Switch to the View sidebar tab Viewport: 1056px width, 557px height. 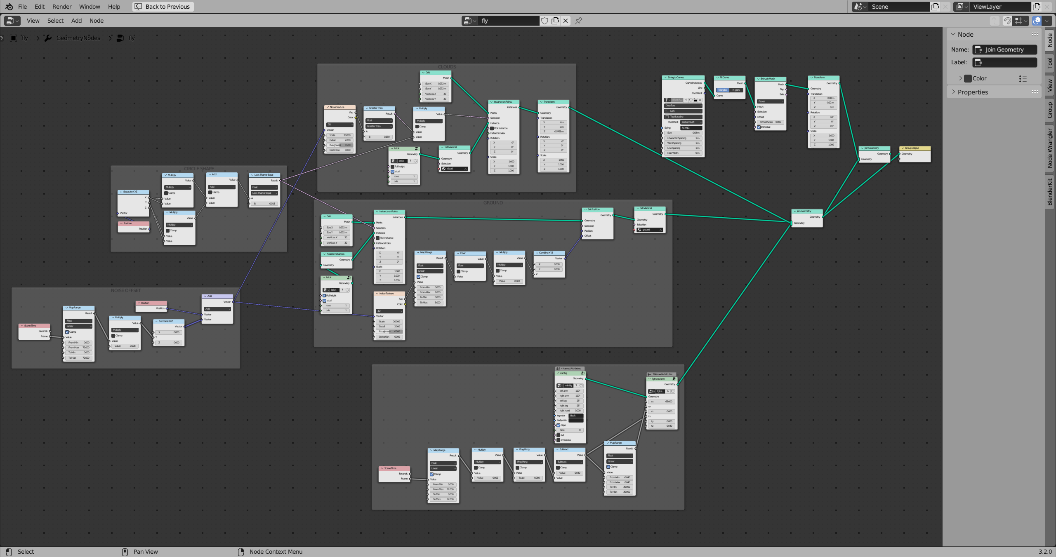pos(1050,85)
